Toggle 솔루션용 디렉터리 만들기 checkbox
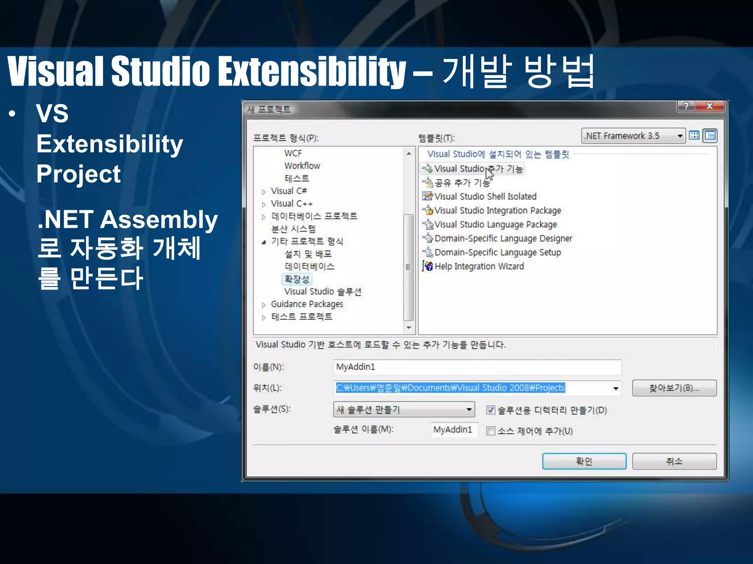 [490, 410]
